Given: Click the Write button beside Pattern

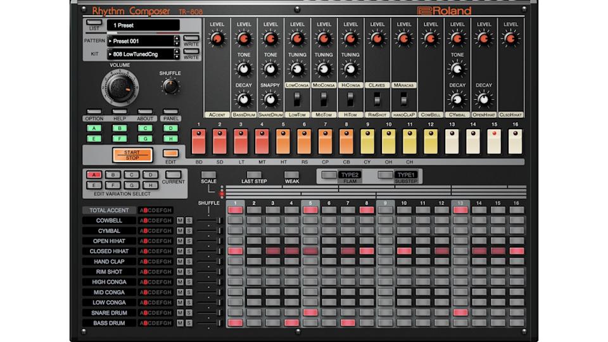Looking at the screenshot, I should tap(191, 38).
